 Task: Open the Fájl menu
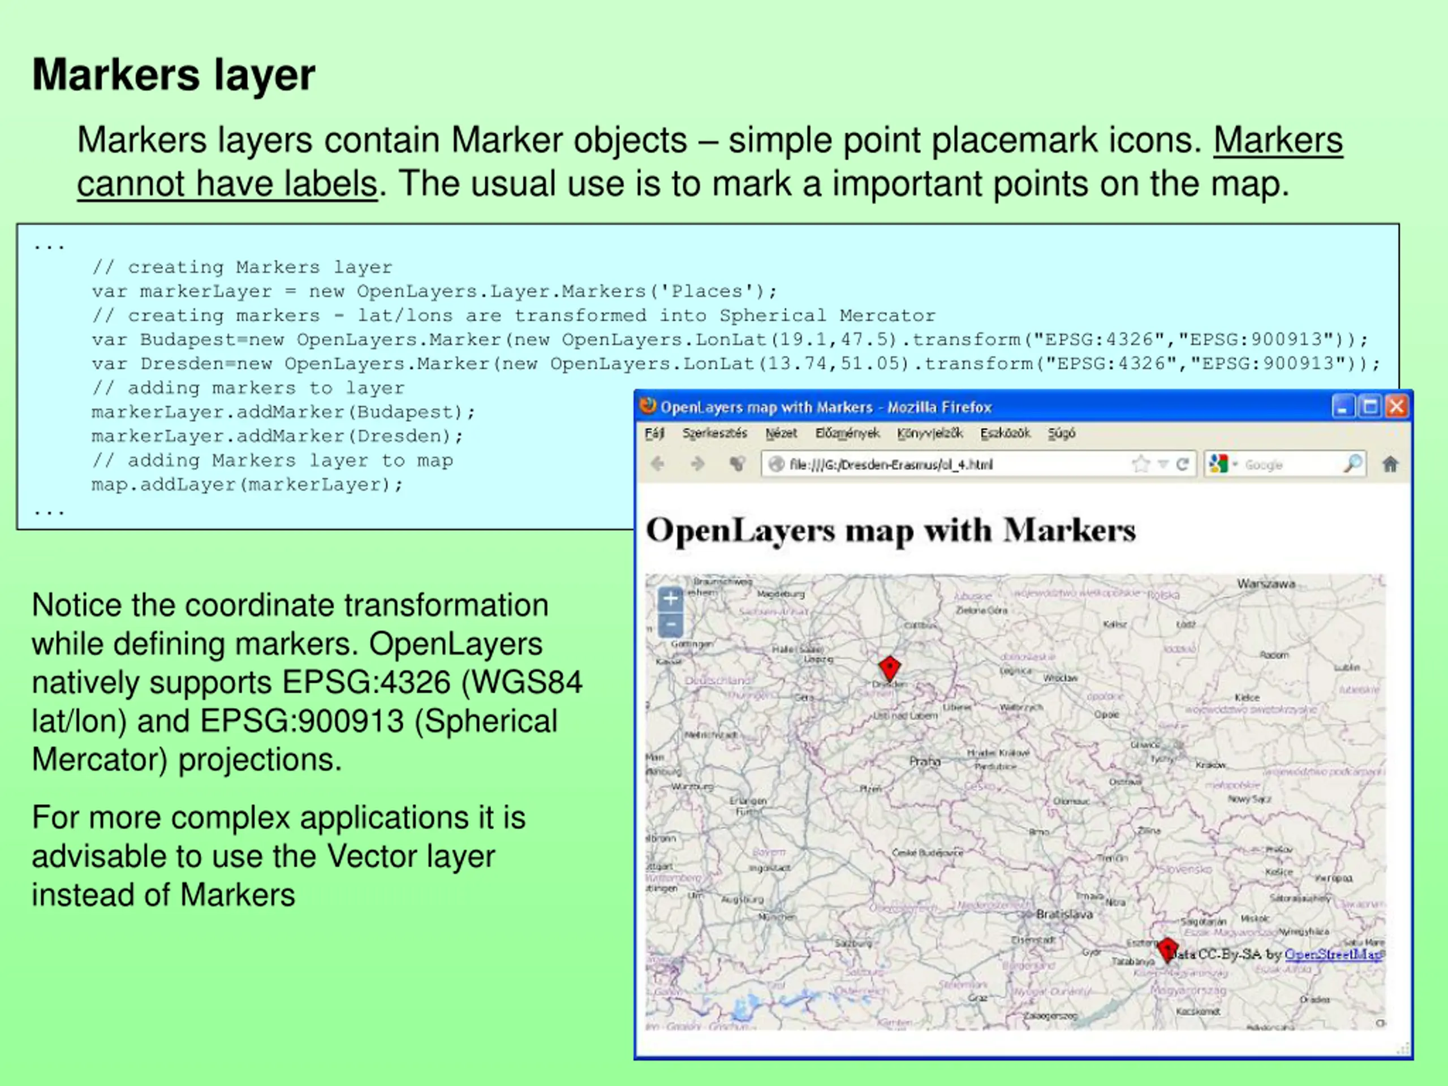point(654,433)
